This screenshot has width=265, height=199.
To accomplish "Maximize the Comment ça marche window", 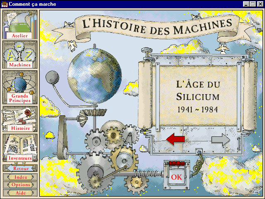I will click(253, 4).
